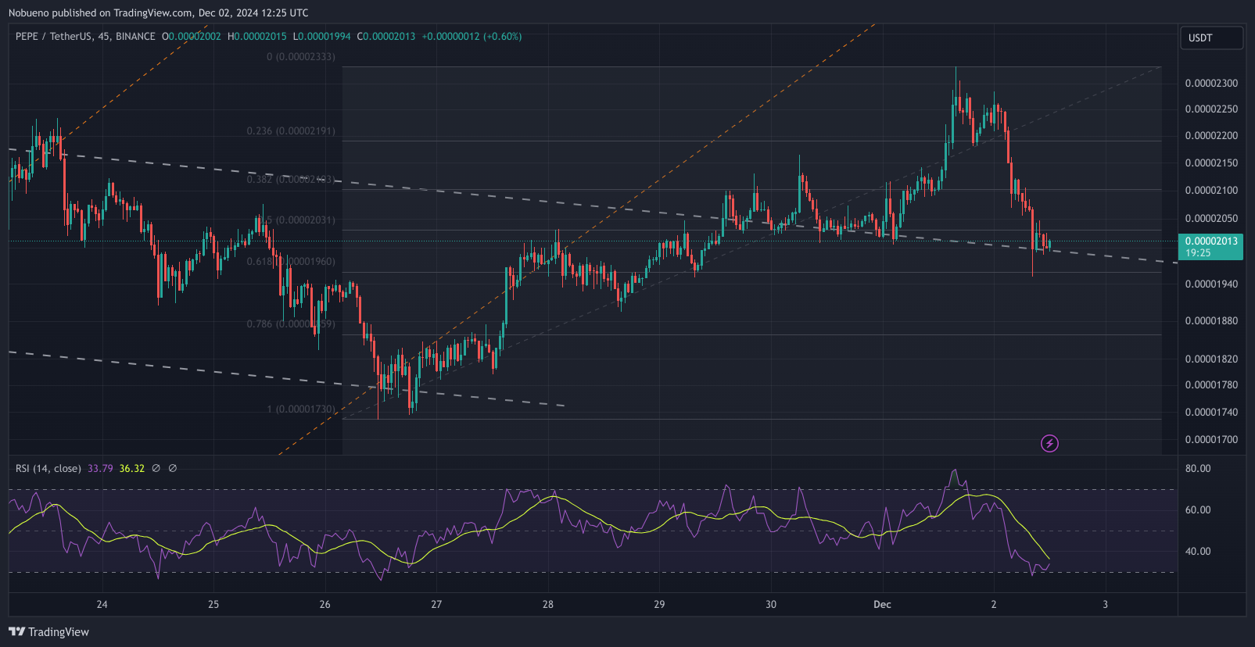Click the green current price label with countdown 19:25
The width and height of the screenshot is (1255, 647).
pos(1210,247)
